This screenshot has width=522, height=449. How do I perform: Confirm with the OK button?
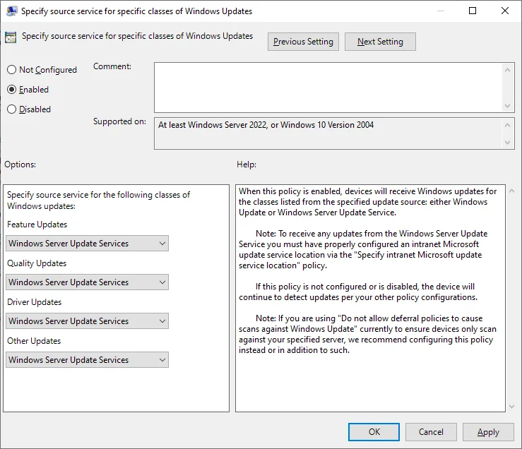point(374,432)
